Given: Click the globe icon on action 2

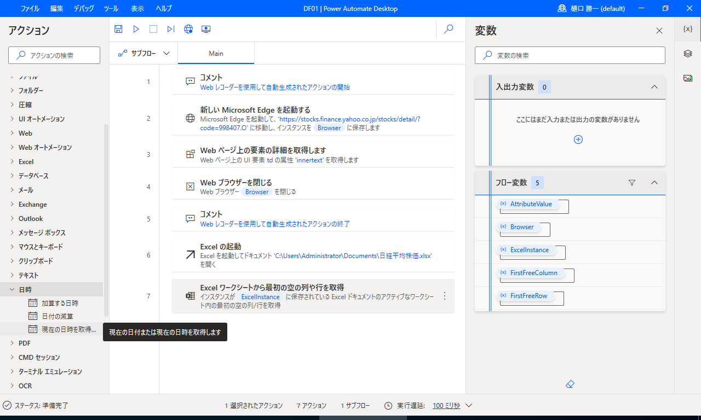Looking at the screenshot, I should pyautogui.click(x=191, y=118).
